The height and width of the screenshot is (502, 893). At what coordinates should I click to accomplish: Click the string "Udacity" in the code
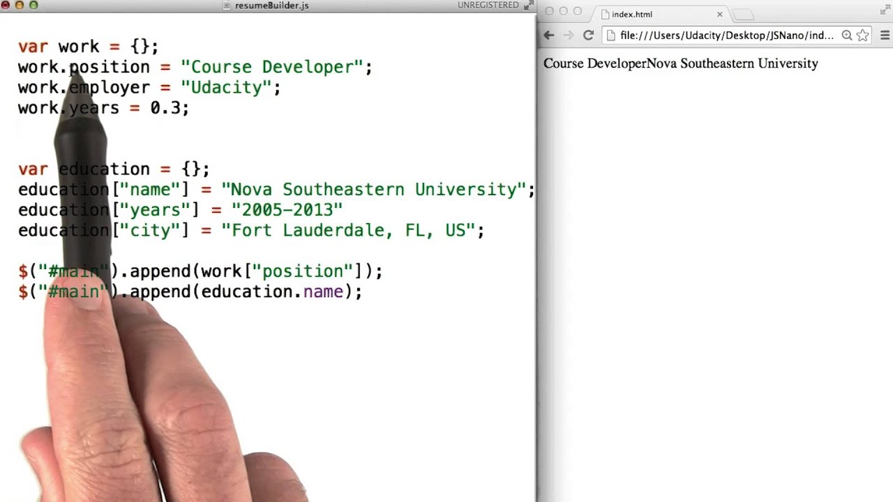[x=226, y=87]
